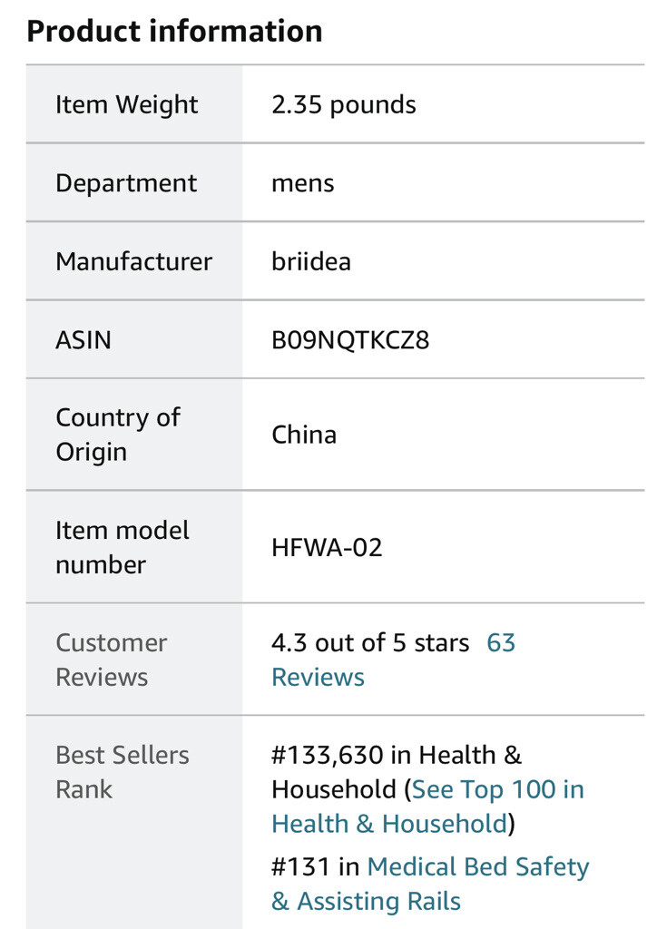Select the ASIN value B09NQTKCZ8
This screenshot has height=929, width=657.
tap(350, 340)
